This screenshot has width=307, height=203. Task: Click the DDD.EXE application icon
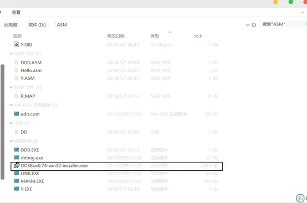(17, 150)
